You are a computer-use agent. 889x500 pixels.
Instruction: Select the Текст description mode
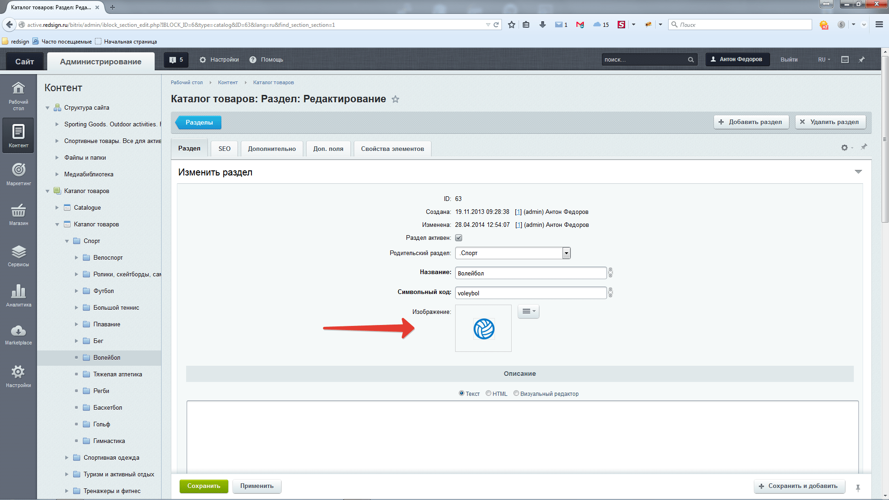coord(462,394)
